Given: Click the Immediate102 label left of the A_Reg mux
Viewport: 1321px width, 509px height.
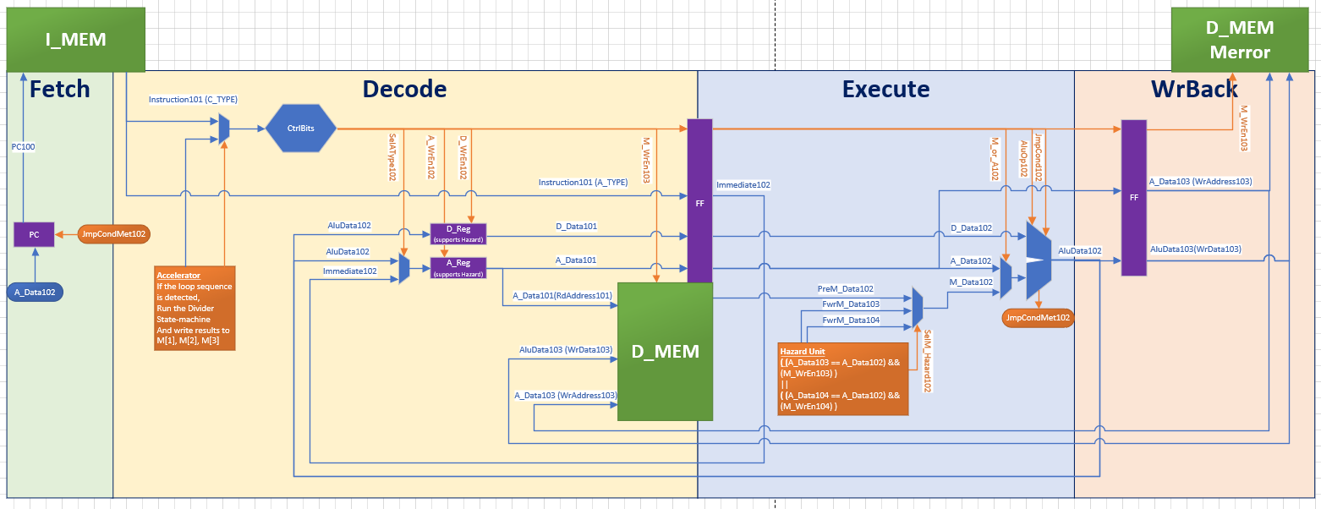Looking at the screenshot, I should pyautogui.click(x=350, y=271).
